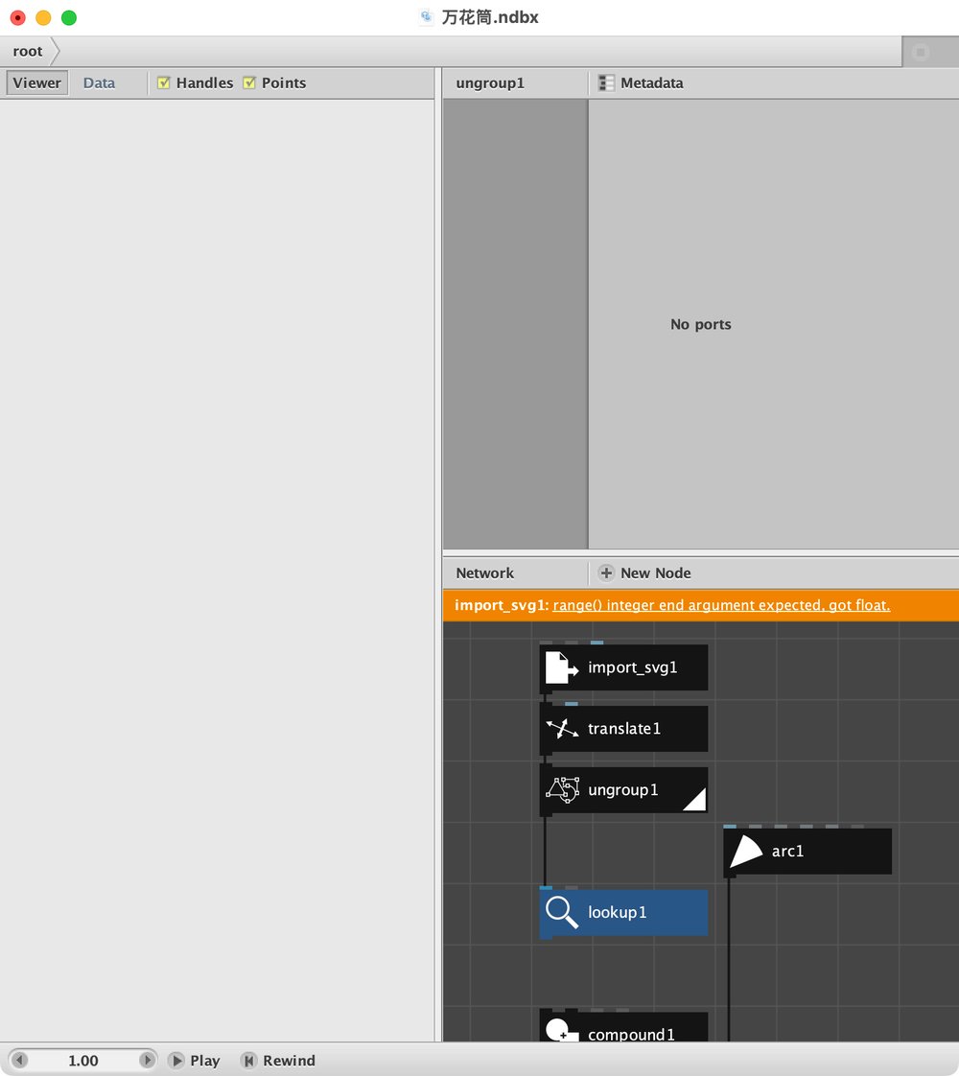The height and width of the screenshot is (1076, 959).
Task: Click the ungroup1 title in the ports panel
Action: tap(490, 83)
